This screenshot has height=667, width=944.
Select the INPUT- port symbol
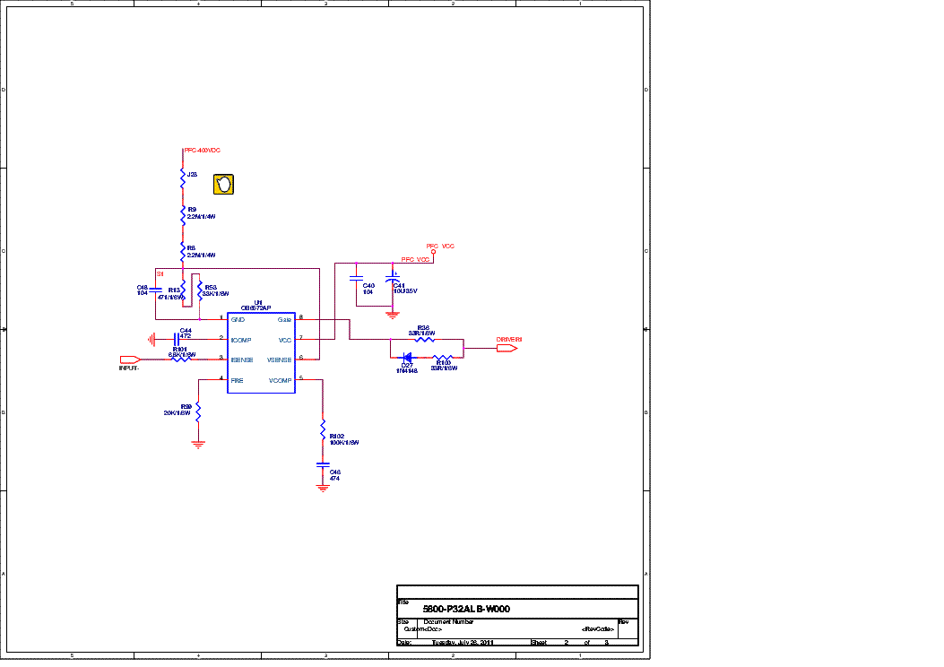130,359
